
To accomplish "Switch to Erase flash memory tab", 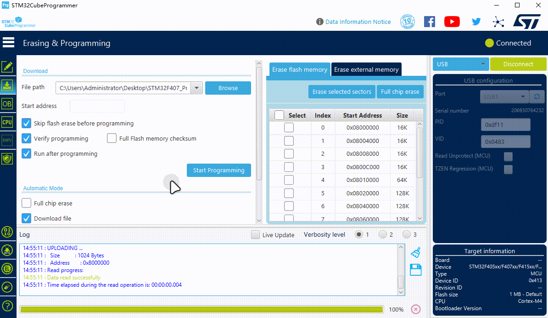I will click(x=300, y=69).
